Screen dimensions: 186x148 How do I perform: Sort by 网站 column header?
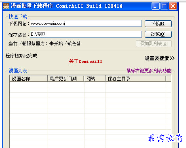point(94,78)
